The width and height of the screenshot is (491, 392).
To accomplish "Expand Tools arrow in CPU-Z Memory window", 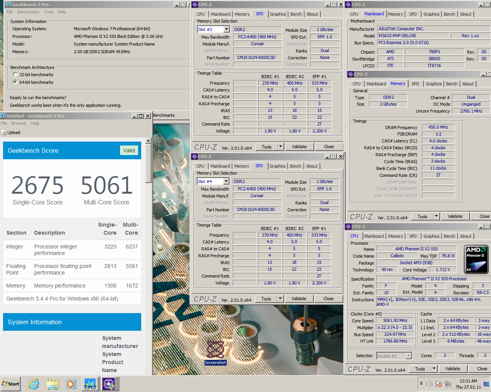I will (436, 216).
